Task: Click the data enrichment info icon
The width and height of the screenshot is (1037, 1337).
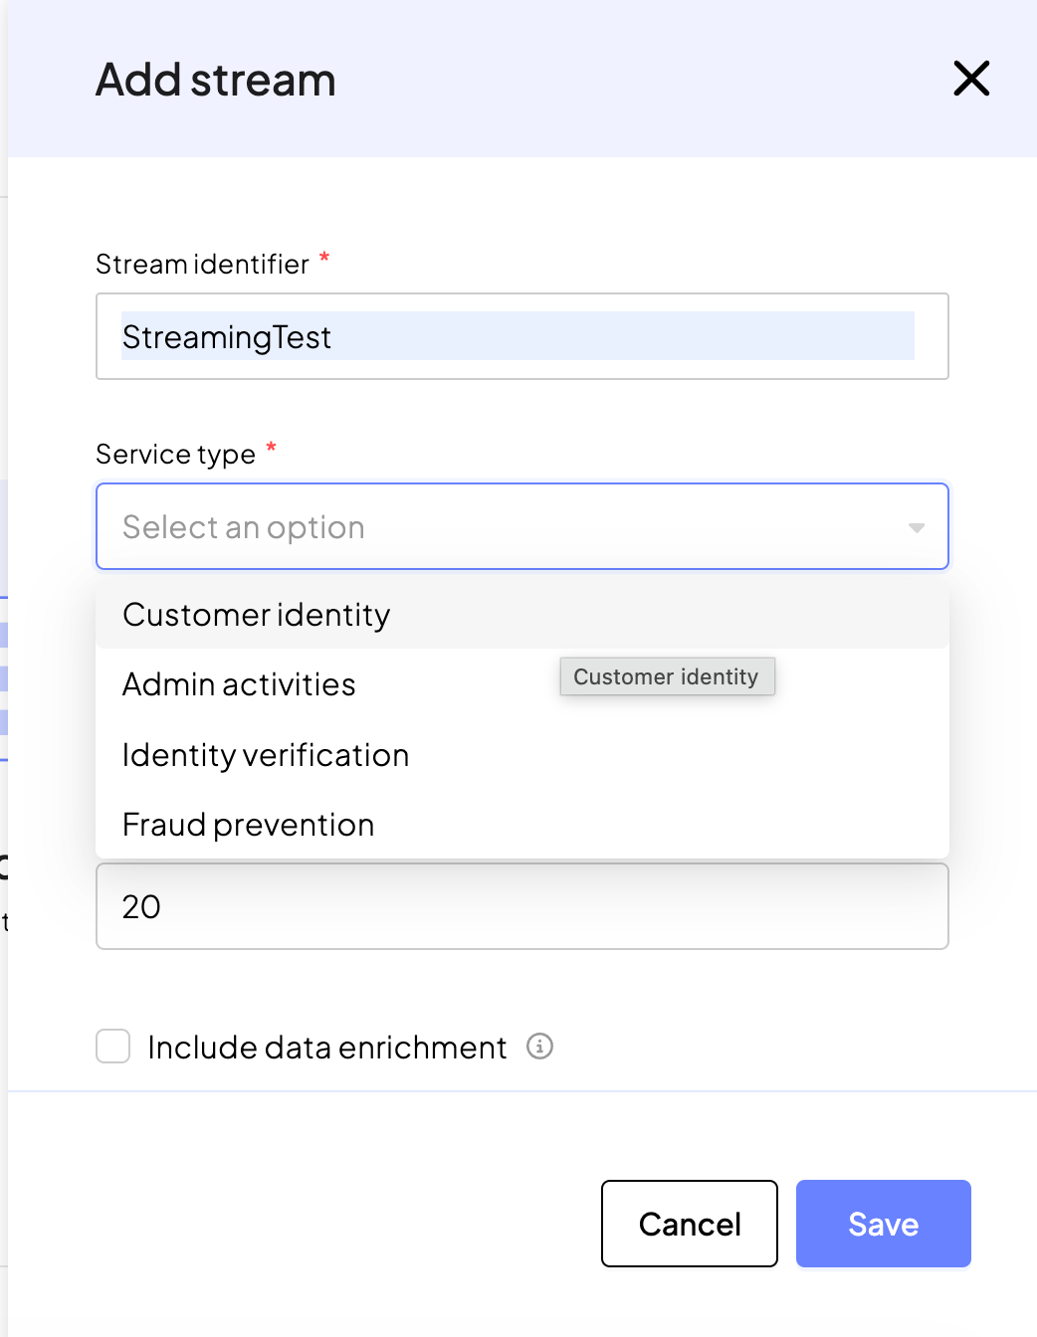Action: [539, 1047]
